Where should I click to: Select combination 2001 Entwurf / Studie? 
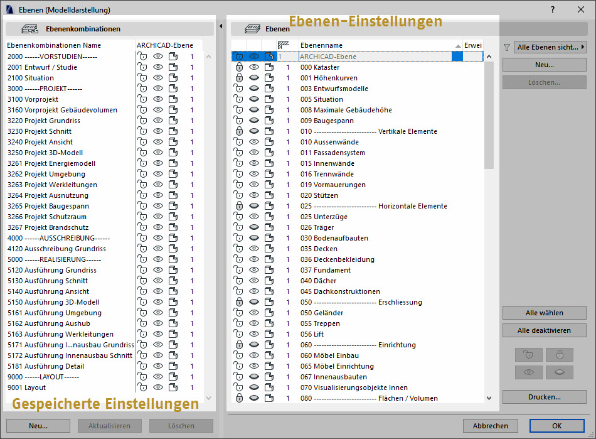tap(42, 67)
